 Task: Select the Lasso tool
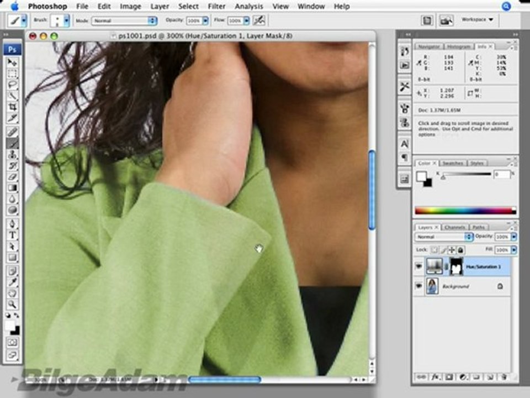click(x=12, y=85)
